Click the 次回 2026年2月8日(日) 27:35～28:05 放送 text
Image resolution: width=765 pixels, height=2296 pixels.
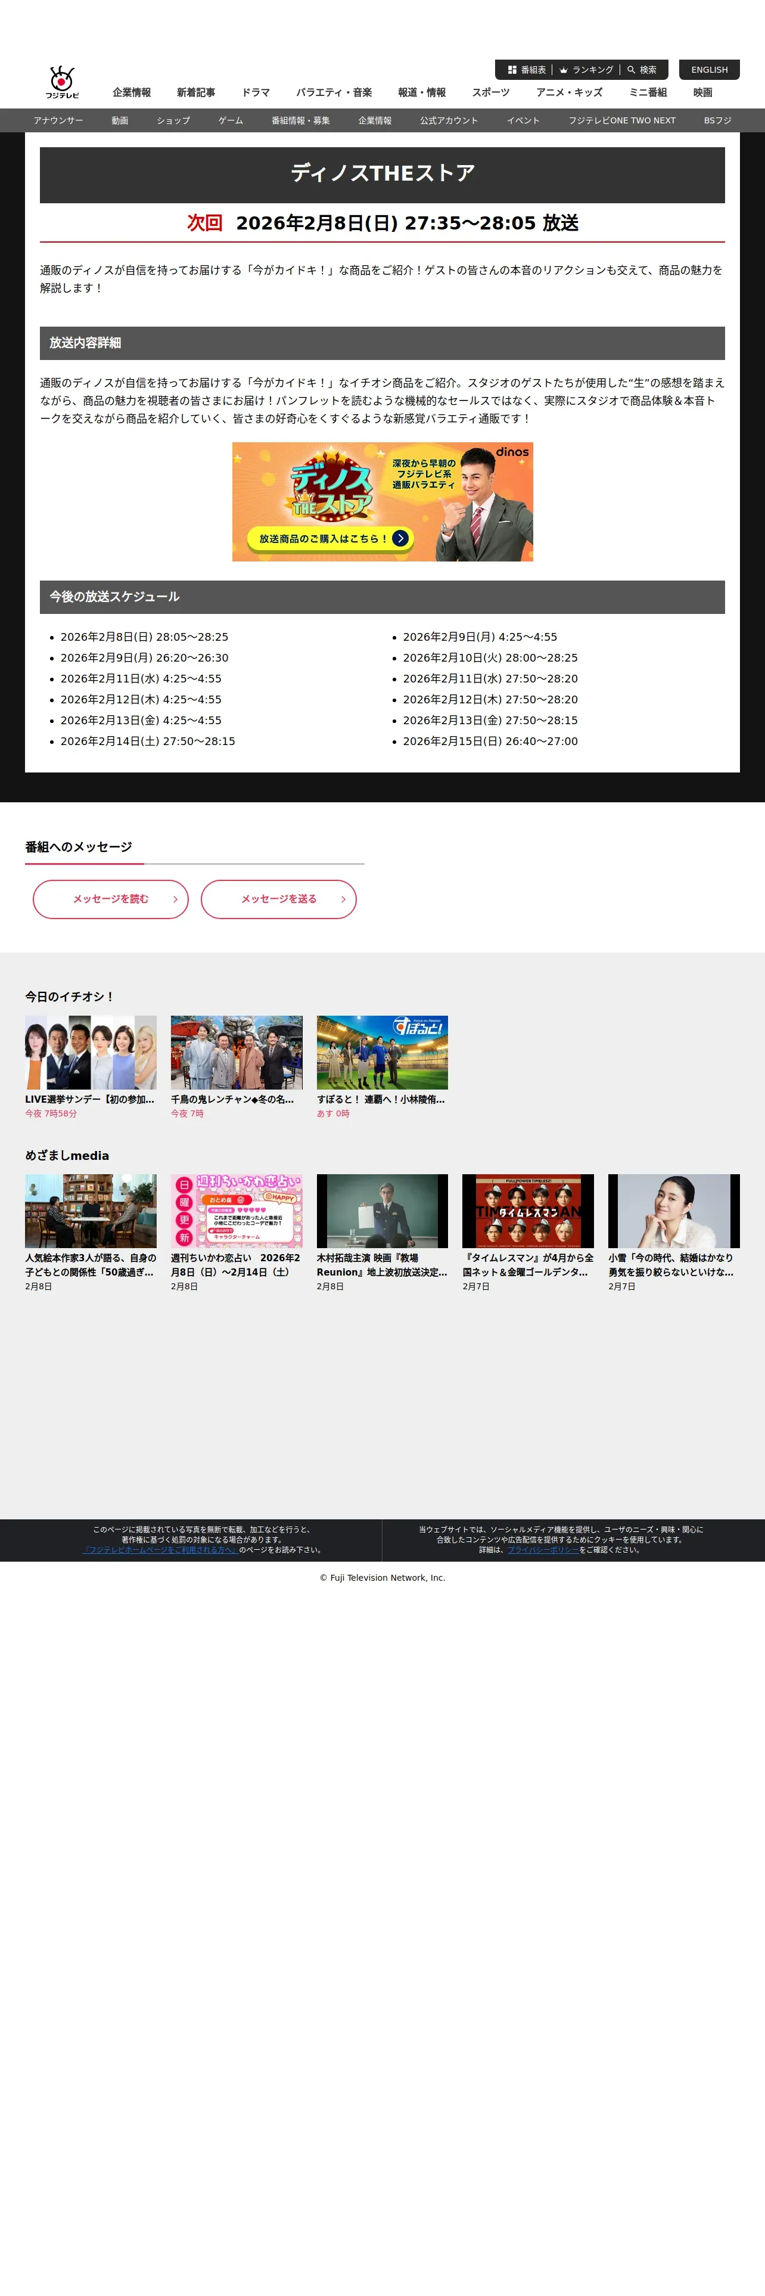click(383, 223)
